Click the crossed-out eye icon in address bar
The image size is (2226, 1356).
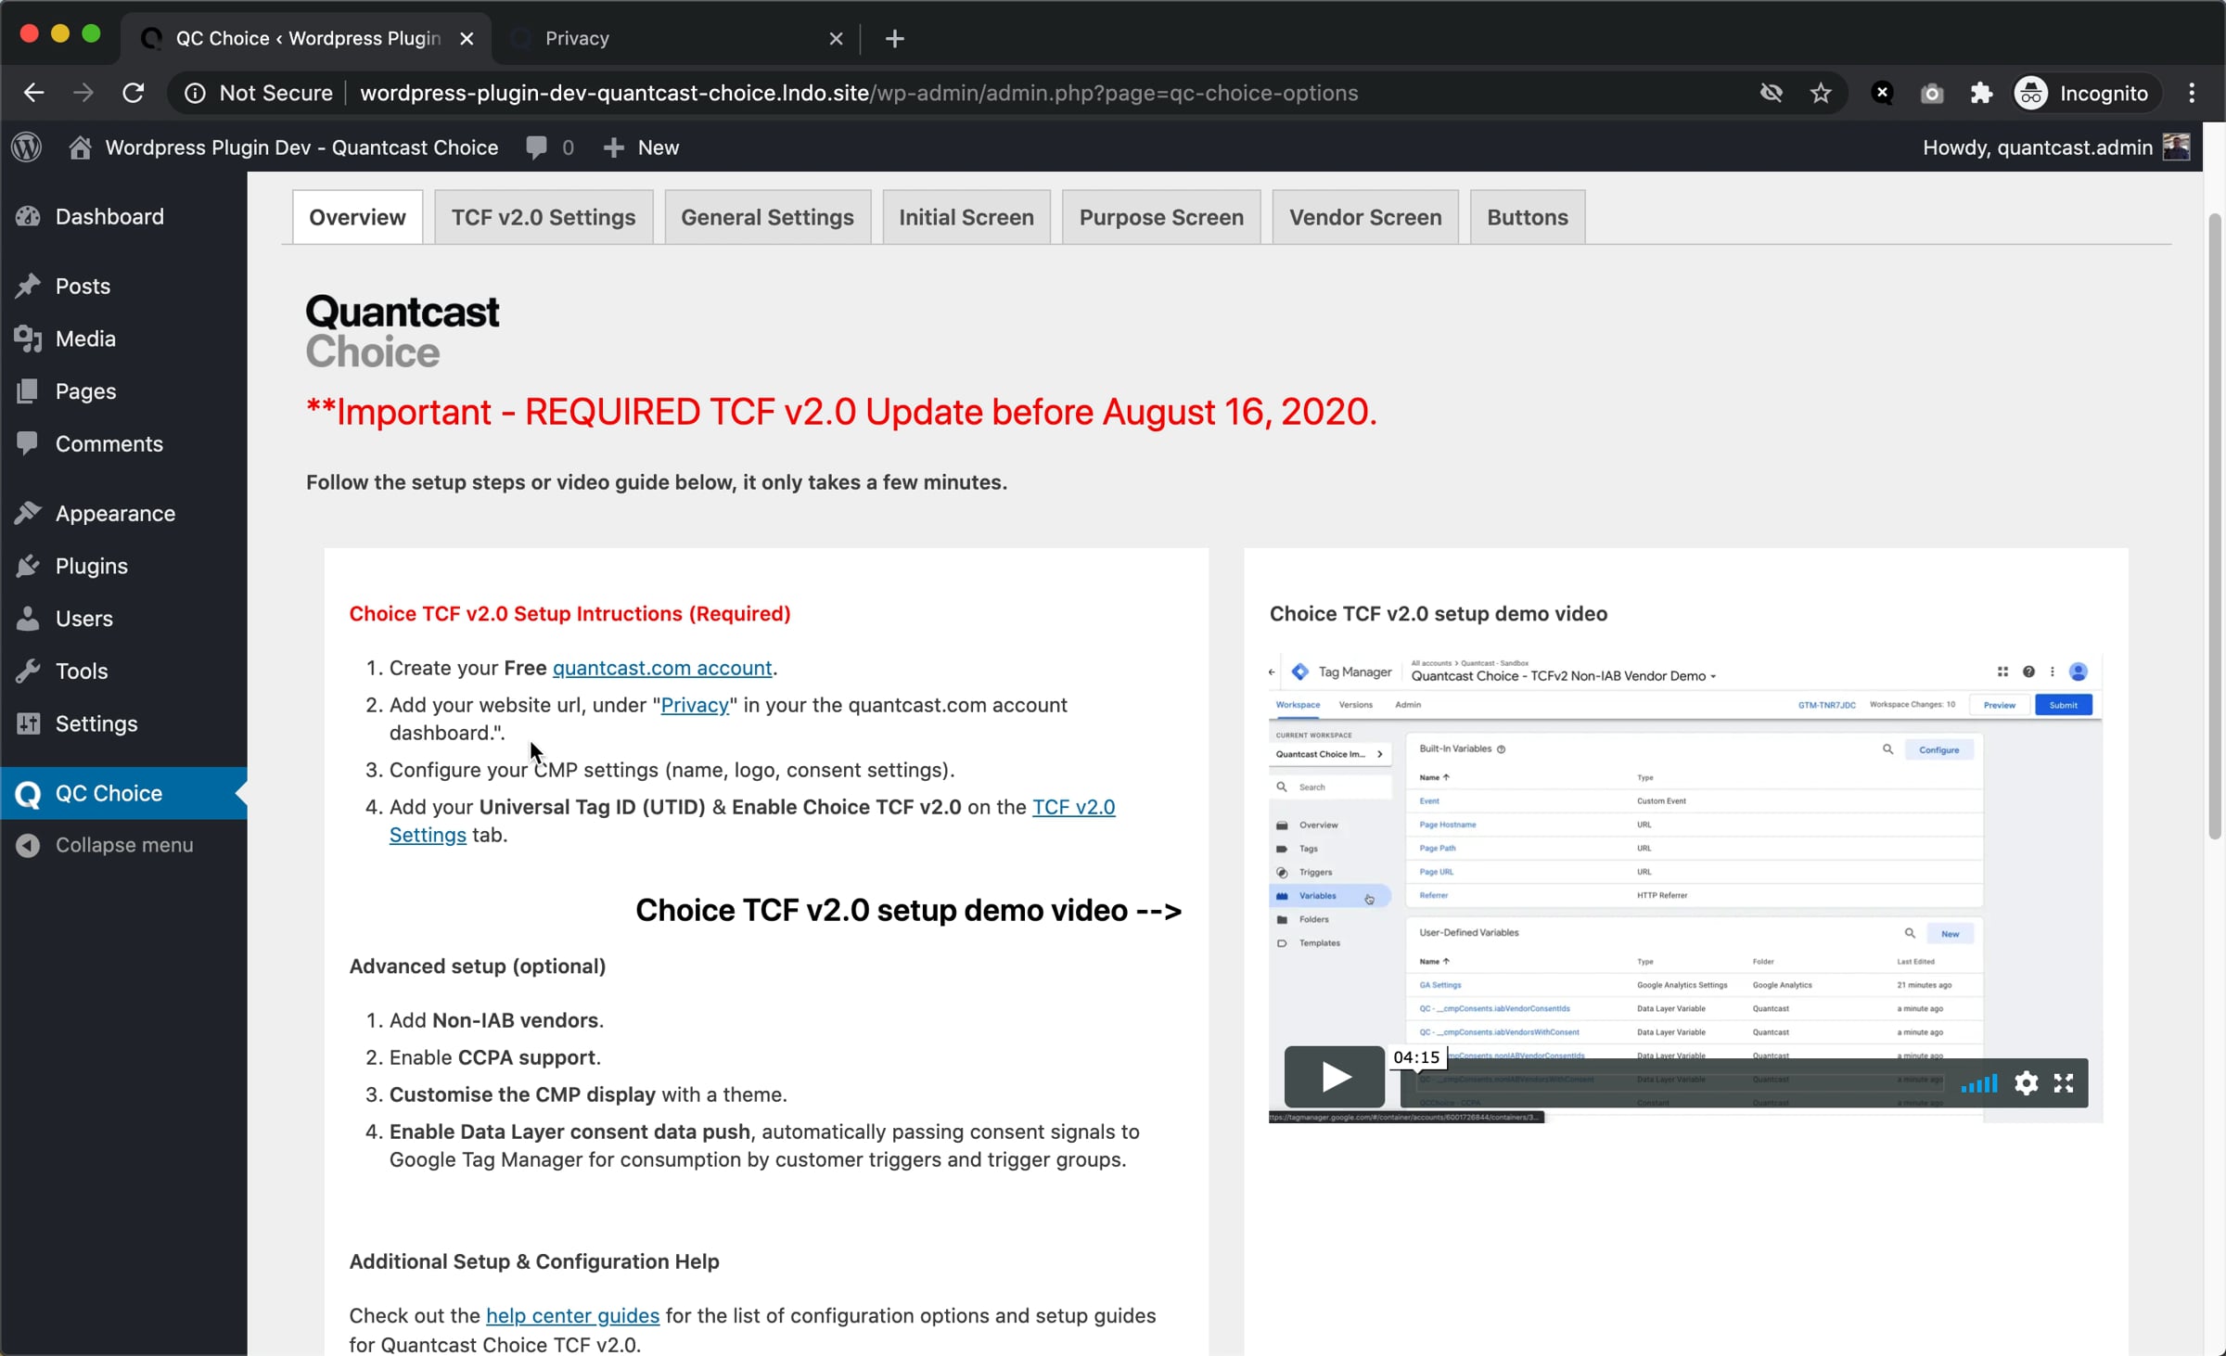coord(1772,93)
